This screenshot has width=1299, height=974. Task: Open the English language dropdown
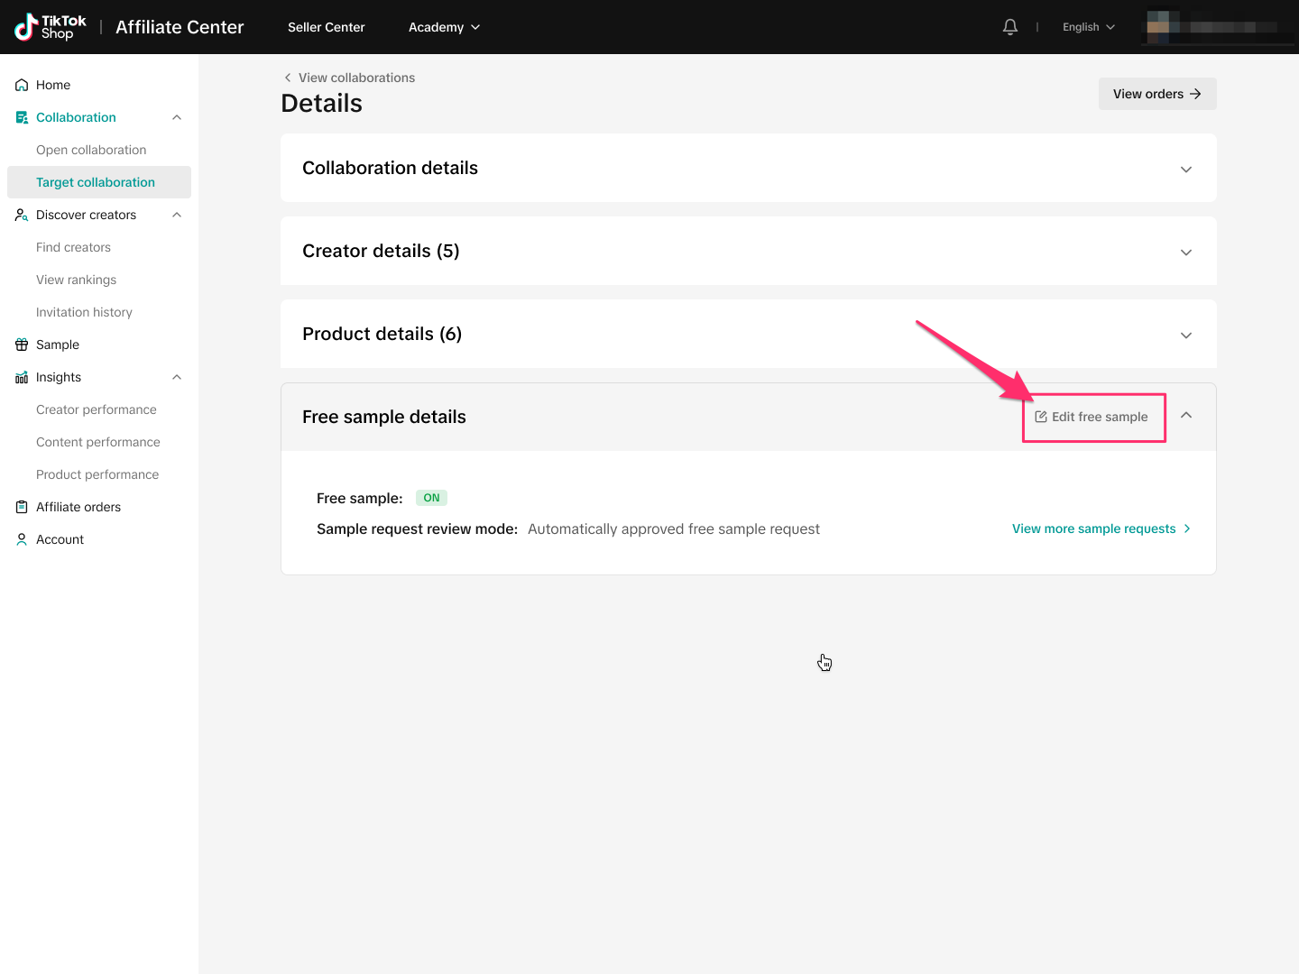pyautogui.click(x=1088, y=27)
